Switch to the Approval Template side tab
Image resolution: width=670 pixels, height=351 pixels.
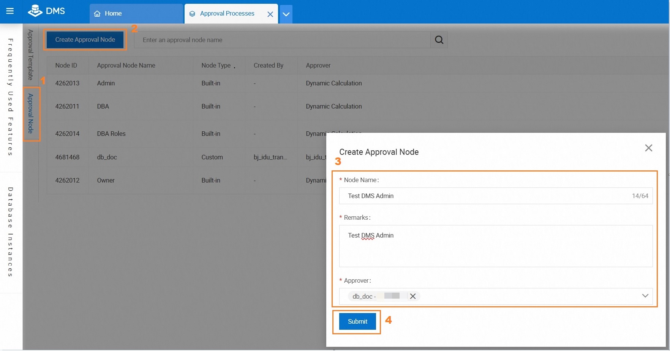31,55
